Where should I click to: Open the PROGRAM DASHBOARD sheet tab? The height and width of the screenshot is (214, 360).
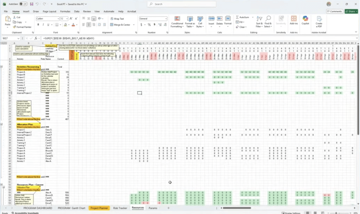point(38,208)
